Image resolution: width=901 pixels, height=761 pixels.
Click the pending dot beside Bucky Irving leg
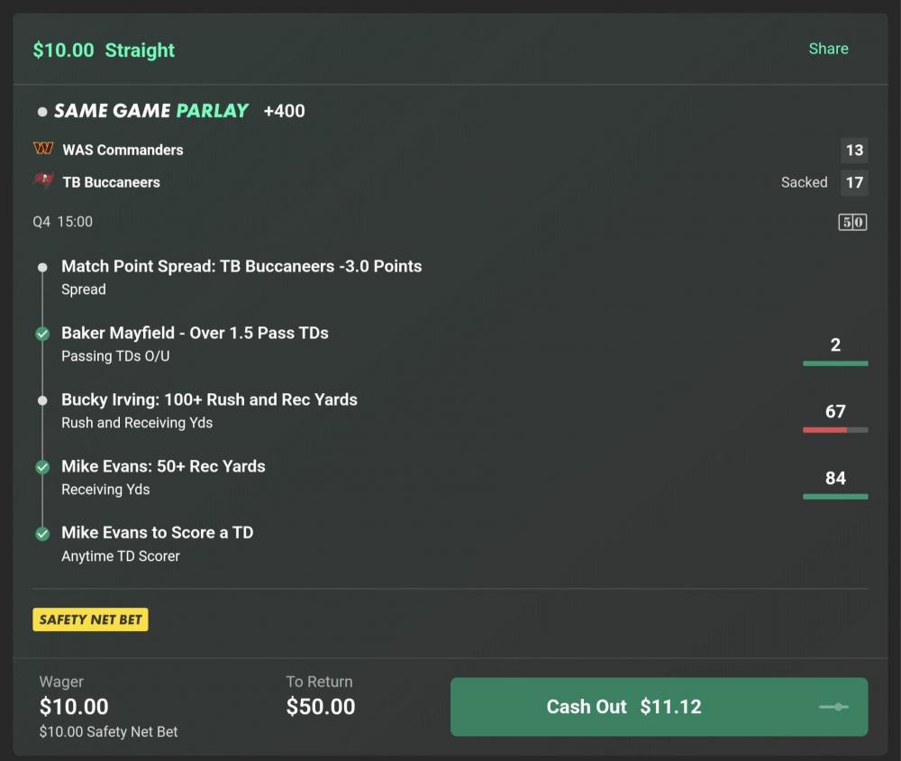pyautogui.click(x=42, y=400)
